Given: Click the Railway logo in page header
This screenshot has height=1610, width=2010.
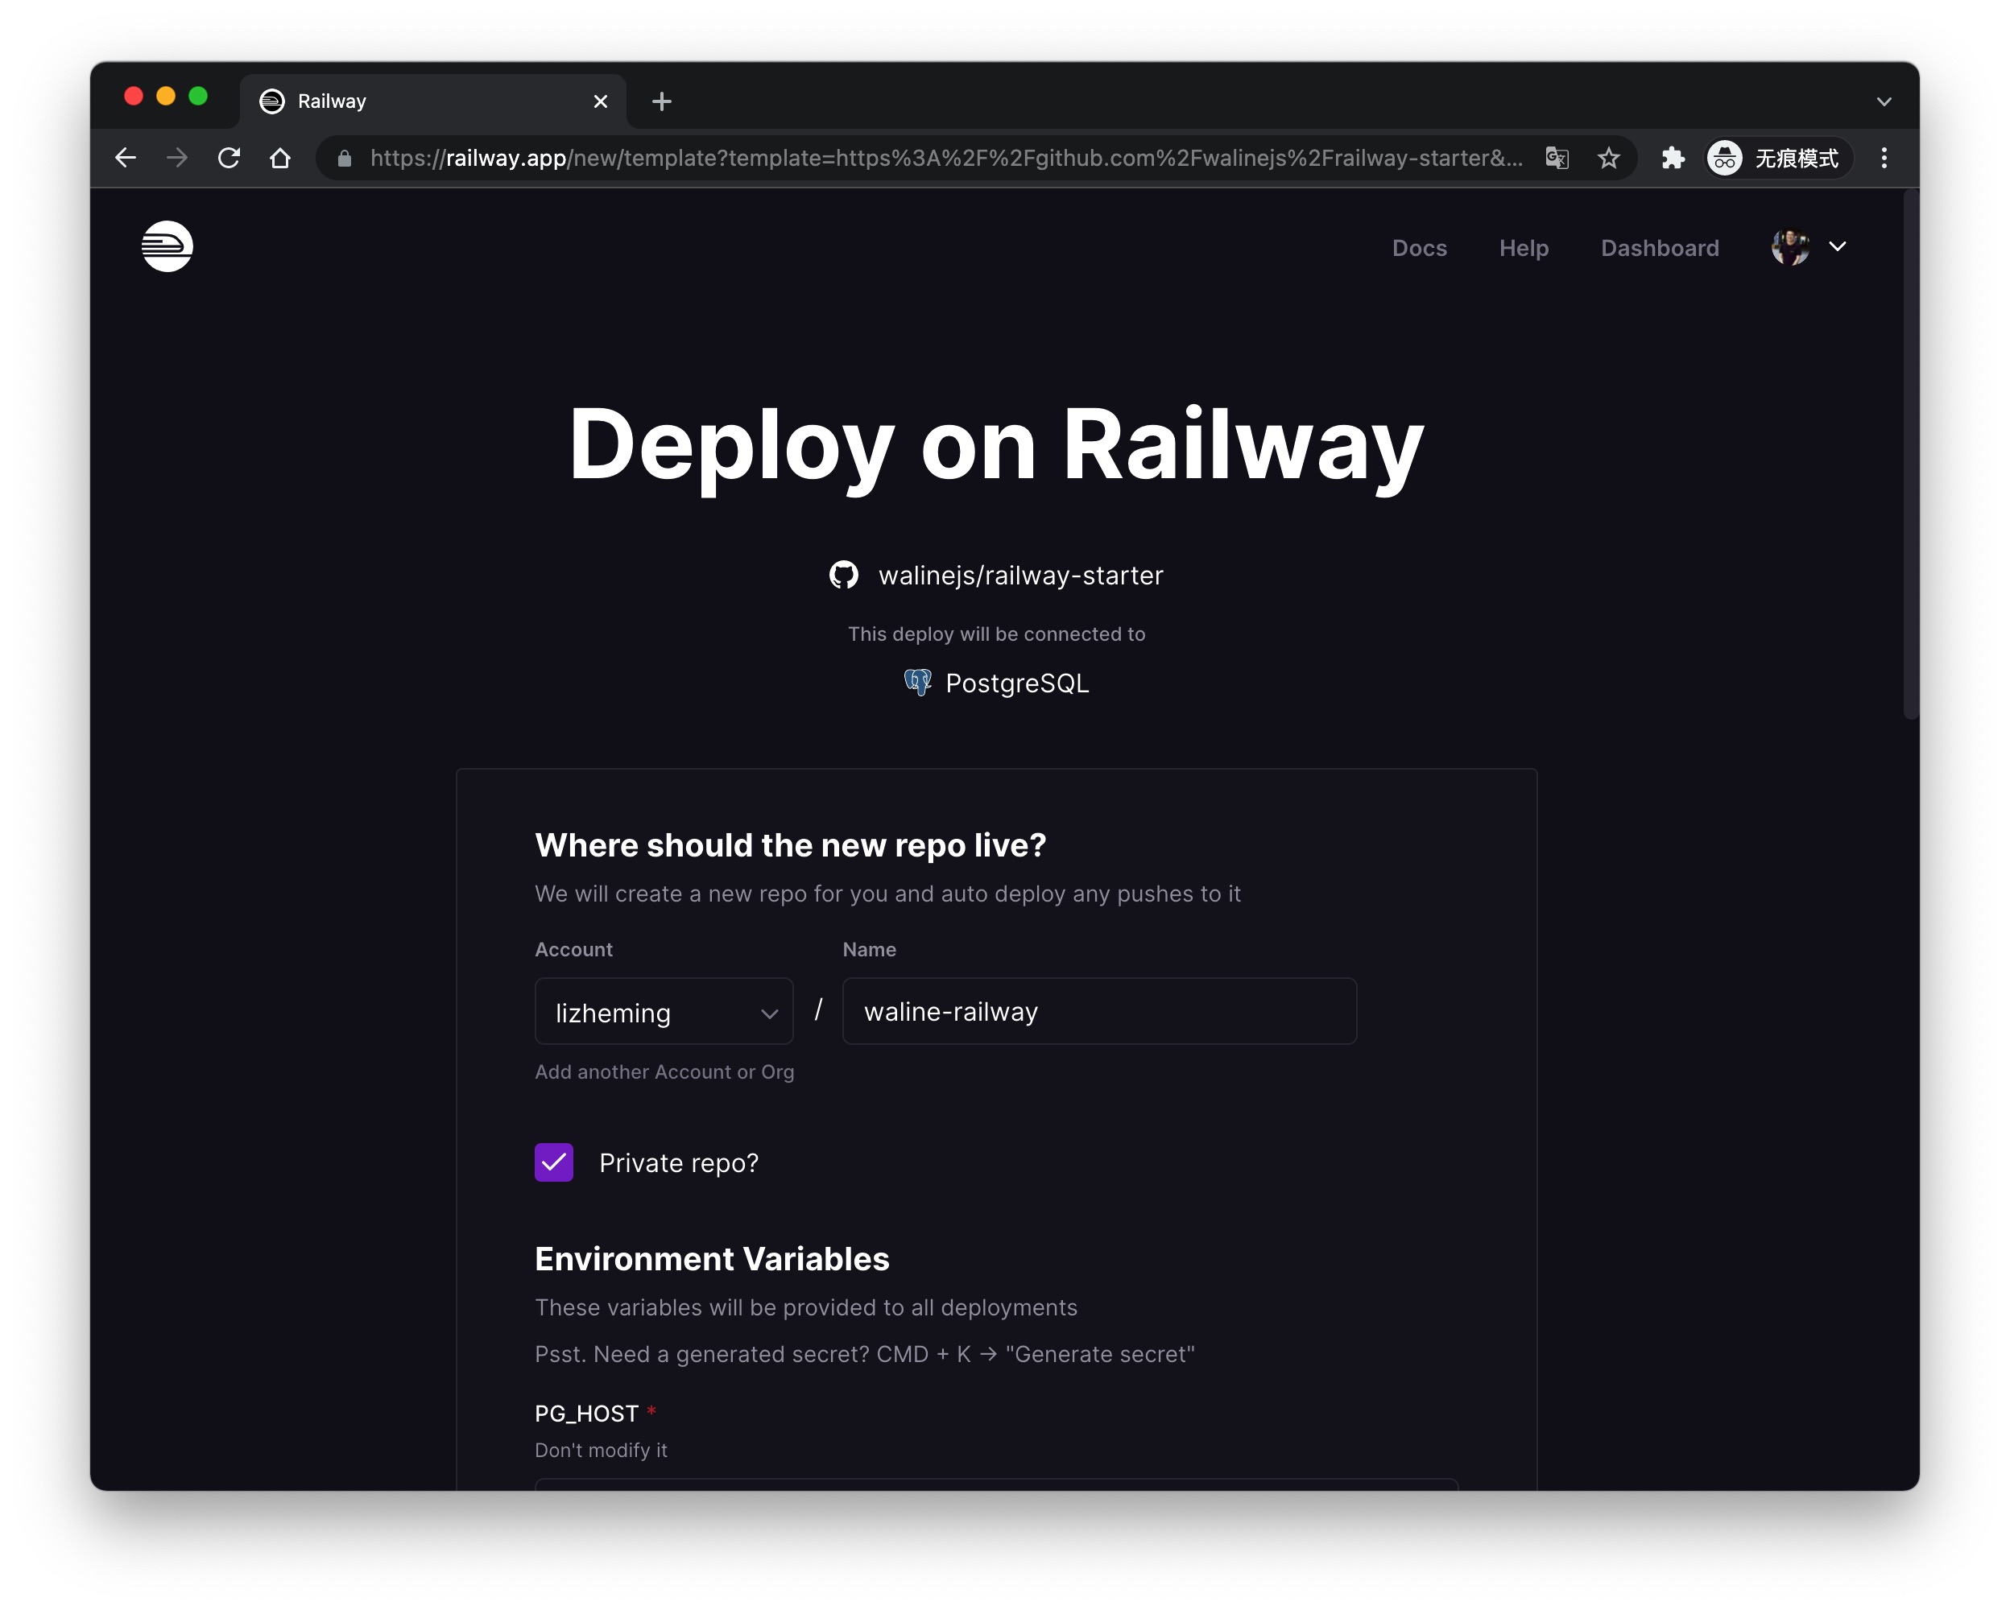Looking at the screenshot, I should click(167, 247).
